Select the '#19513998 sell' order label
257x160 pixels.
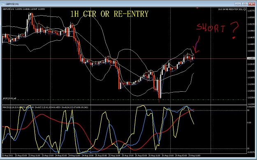[9, 98]
